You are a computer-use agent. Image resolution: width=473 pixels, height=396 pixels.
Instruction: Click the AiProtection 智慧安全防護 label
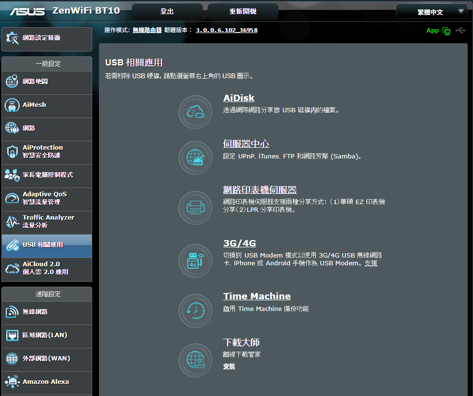[x=43, y=151]
